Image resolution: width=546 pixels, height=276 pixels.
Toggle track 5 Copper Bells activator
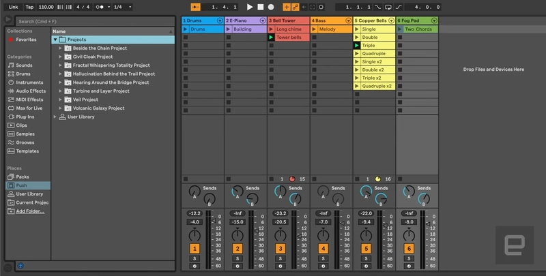pyautogui.click(x=366, y=249)
